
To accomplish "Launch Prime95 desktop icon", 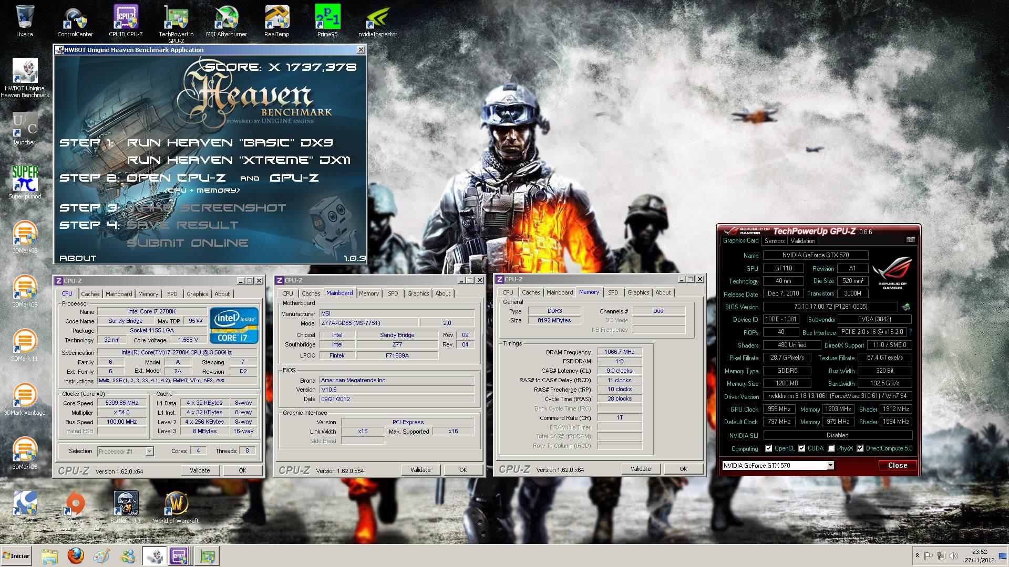I will [327, 21].
